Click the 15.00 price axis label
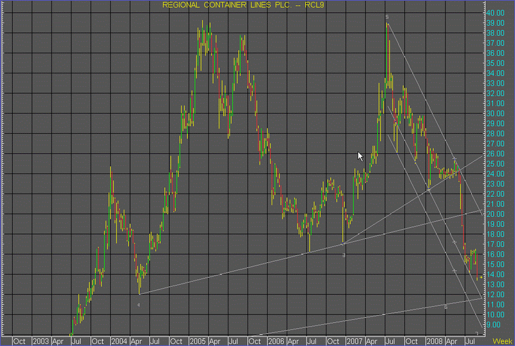Image resolution: width=515 pixels, height=346 pixels. (x=495, y=264)
